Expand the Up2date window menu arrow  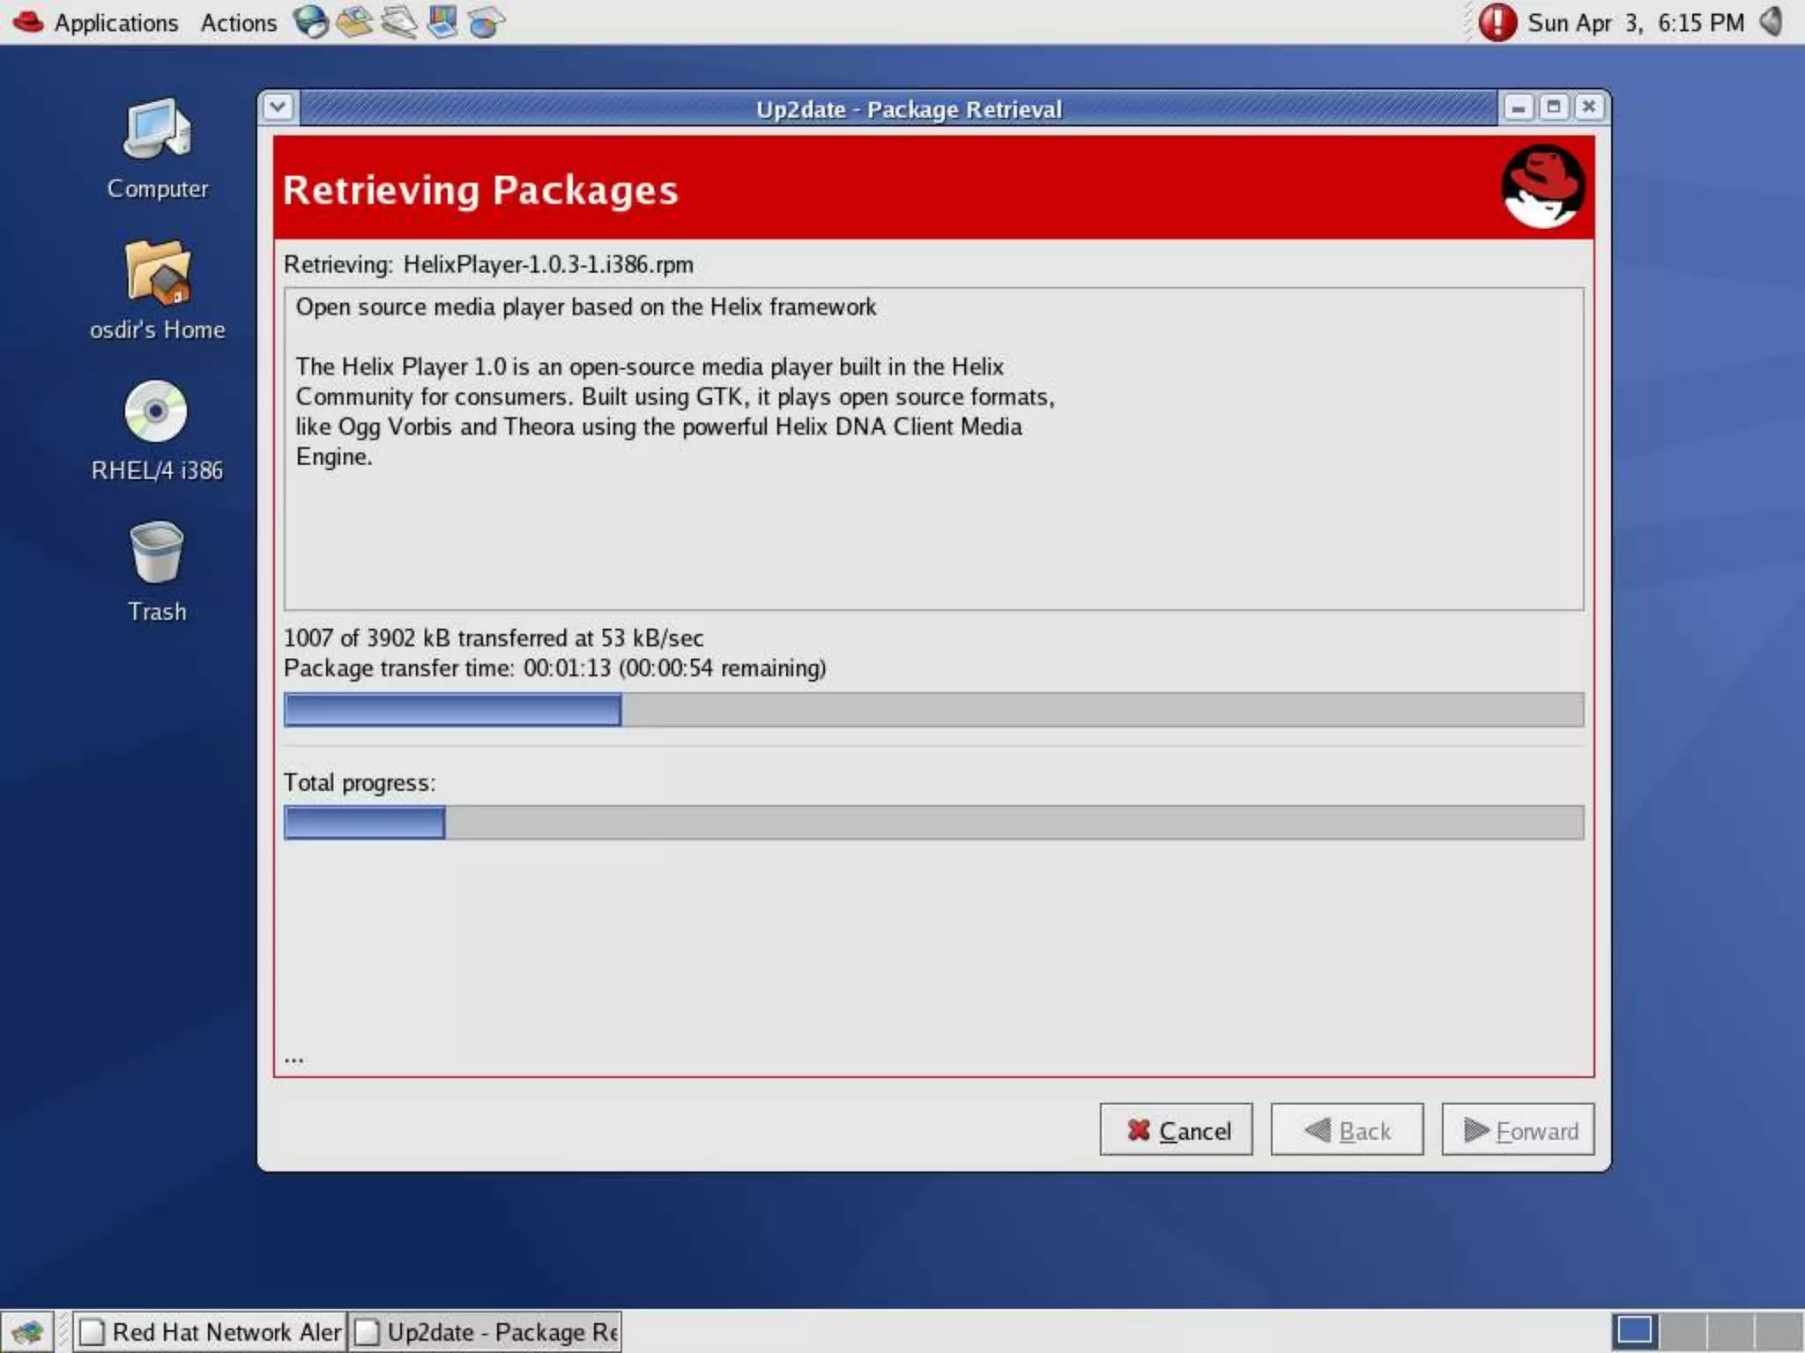[x=278, y=107]
